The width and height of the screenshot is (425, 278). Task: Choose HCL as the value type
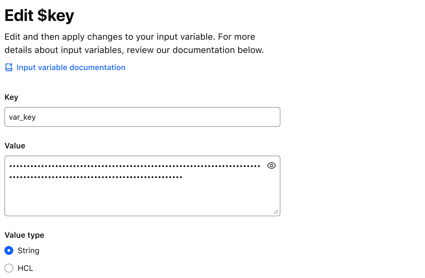click(x=9, y=268)
